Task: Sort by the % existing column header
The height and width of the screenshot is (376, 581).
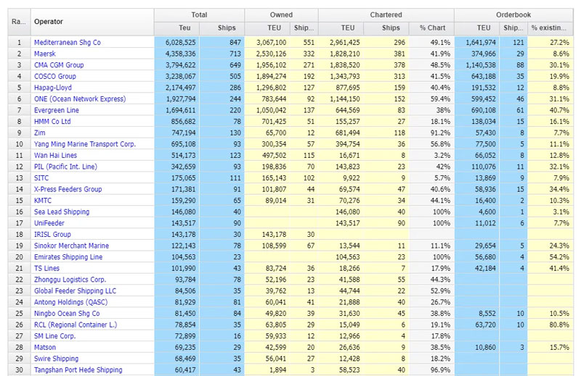Action: click(x=551, y=28)
